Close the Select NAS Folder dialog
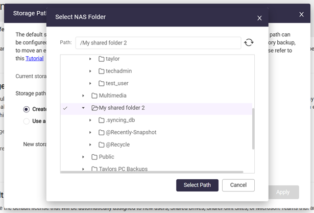 pyautogui.click(x=259, y=18)
